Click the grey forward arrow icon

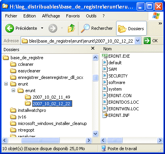(53, 28)
